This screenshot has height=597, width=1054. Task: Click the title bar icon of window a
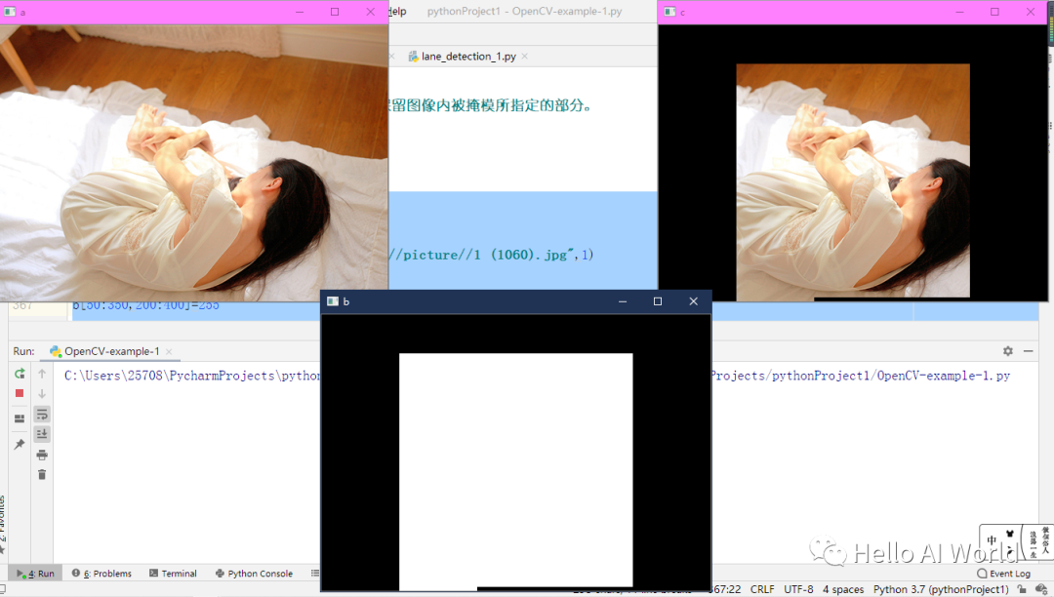pos(10,12)
